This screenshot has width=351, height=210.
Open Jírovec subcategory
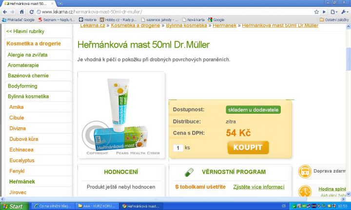coord(18,192)
